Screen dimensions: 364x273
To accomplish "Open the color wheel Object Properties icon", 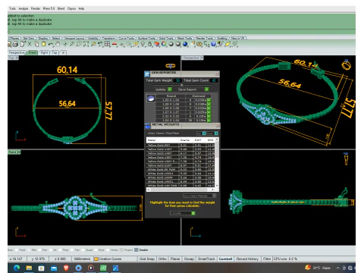I will click(164, 44).
